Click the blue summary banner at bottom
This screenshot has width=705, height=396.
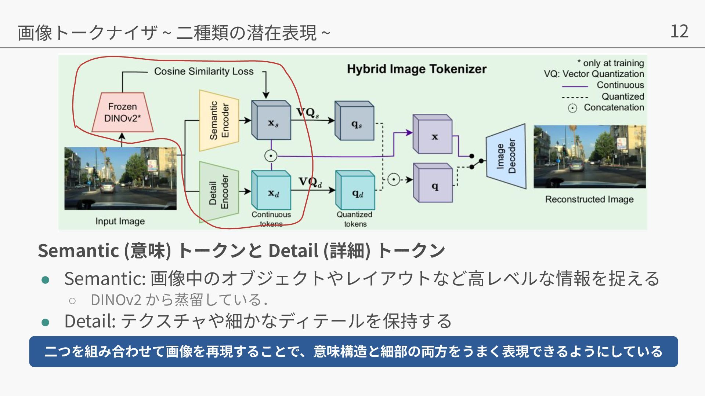(x=353, y=351)
